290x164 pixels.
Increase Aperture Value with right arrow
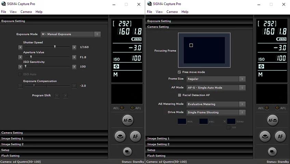pos(74,57)
